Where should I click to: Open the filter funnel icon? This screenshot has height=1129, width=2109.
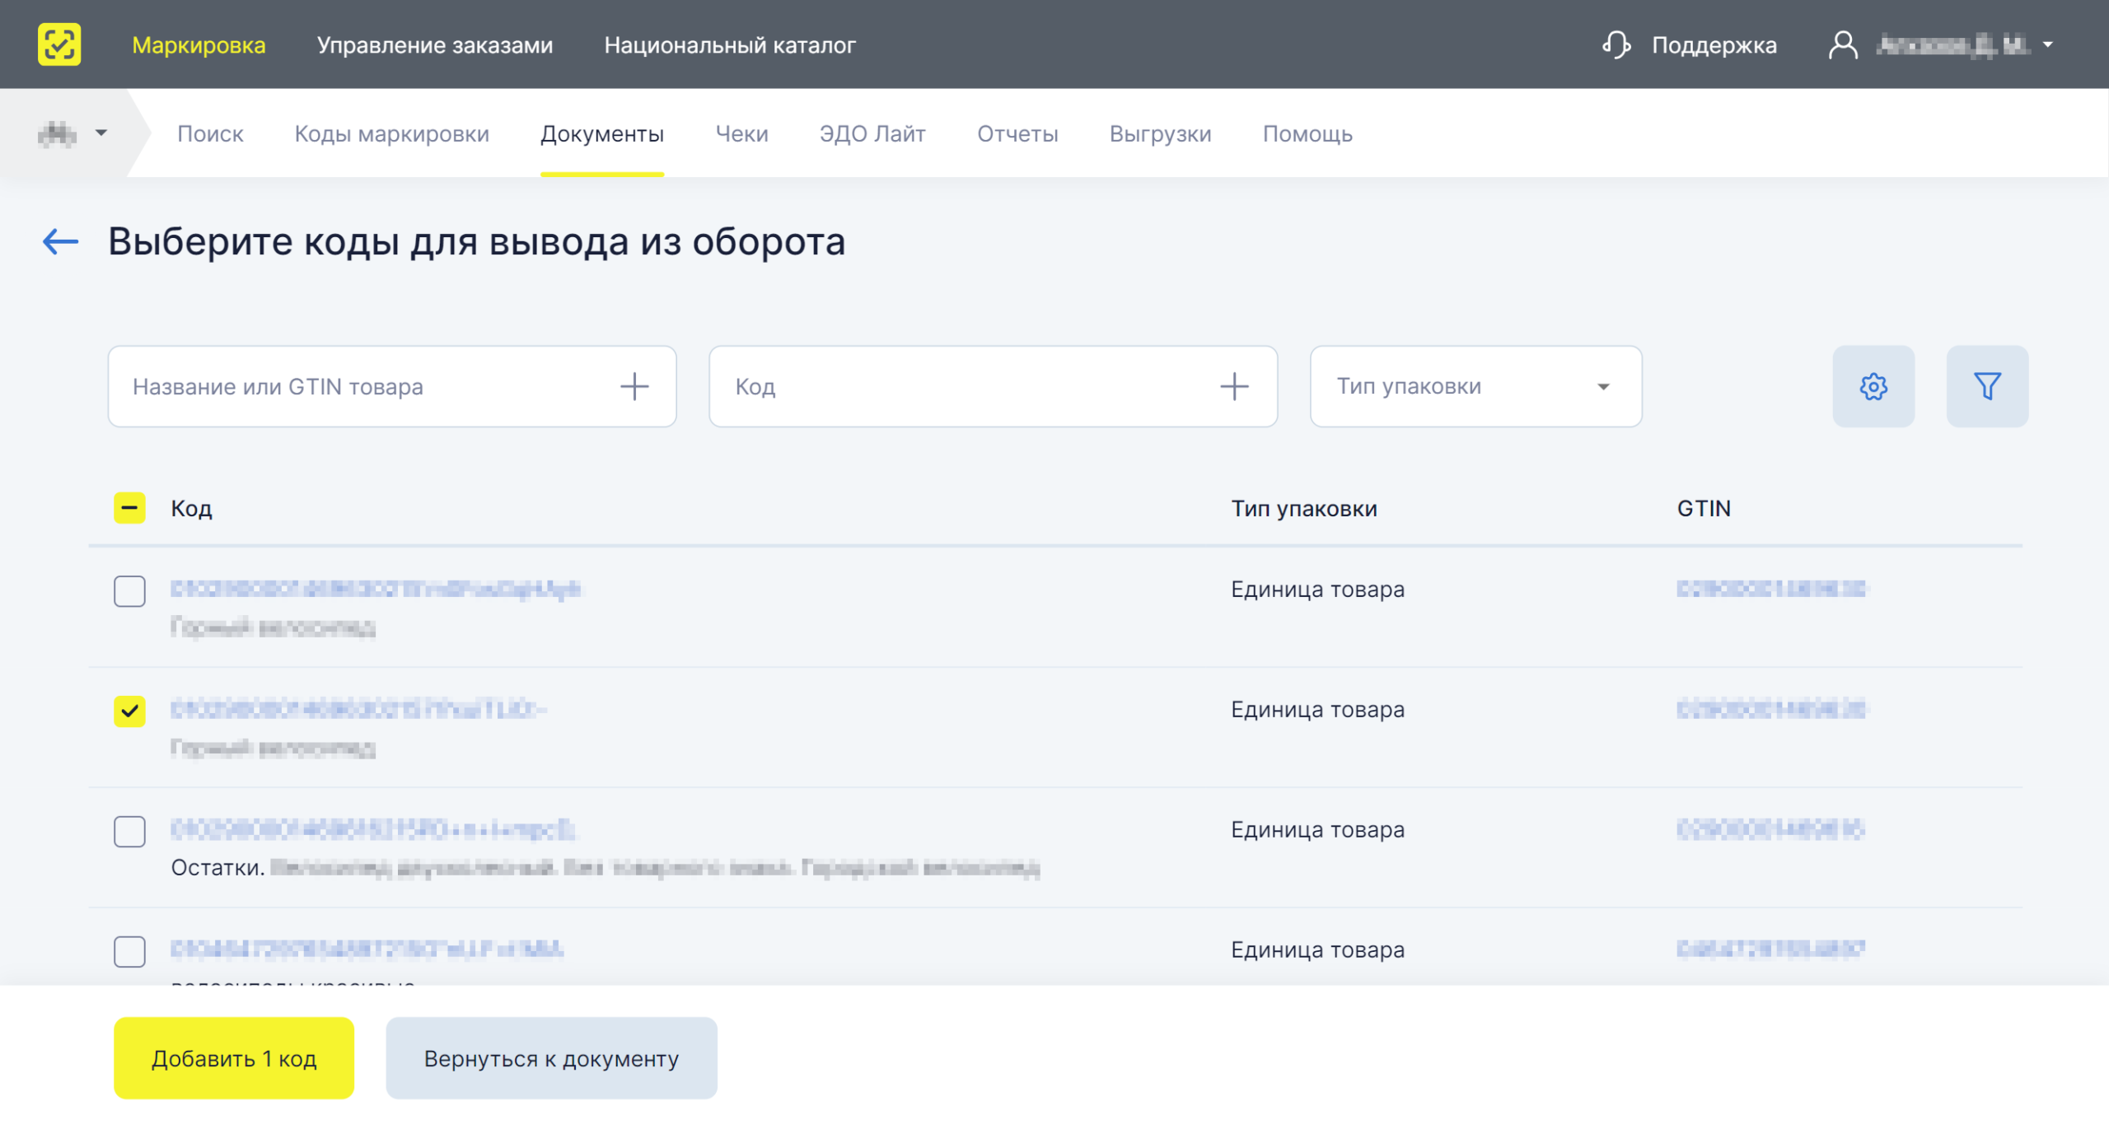pyautogui.click(x=1987, y=386)
